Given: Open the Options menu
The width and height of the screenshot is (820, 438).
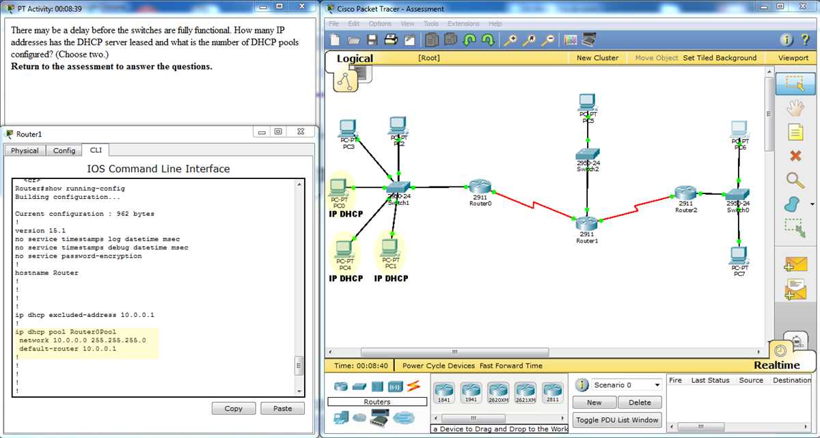Looking at the screenshot, I should tap(380, 24).
